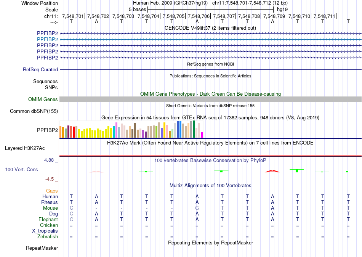Click Multiz Alignments of 100 Vertebrates title

(x=210, y=185)
